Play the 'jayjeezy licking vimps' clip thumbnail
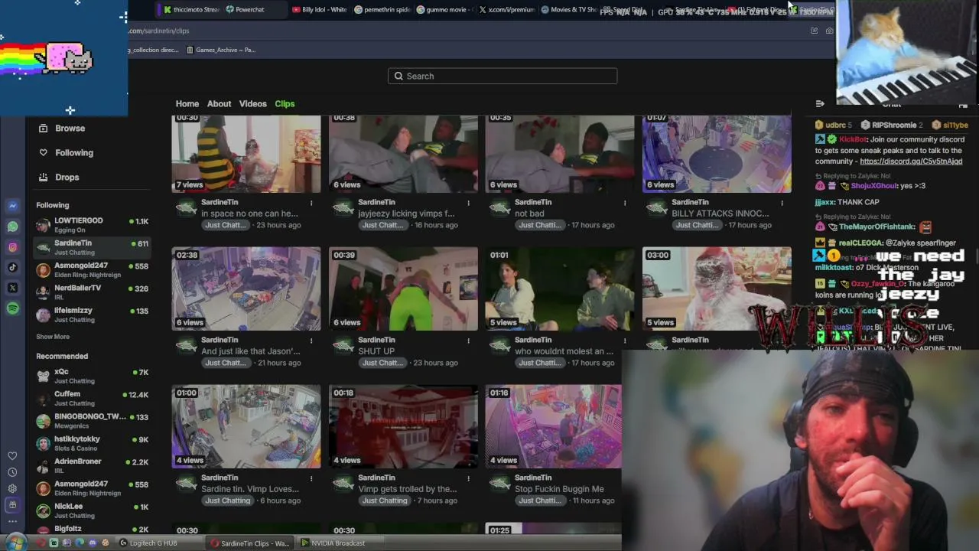This screenshot has height=551, width=979. point(403,154)
